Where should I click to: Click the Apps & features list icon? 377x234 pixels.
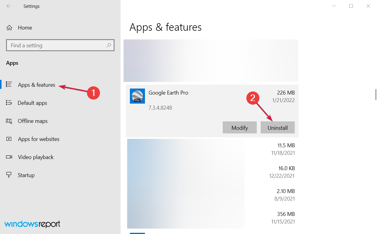coord(9,85)
